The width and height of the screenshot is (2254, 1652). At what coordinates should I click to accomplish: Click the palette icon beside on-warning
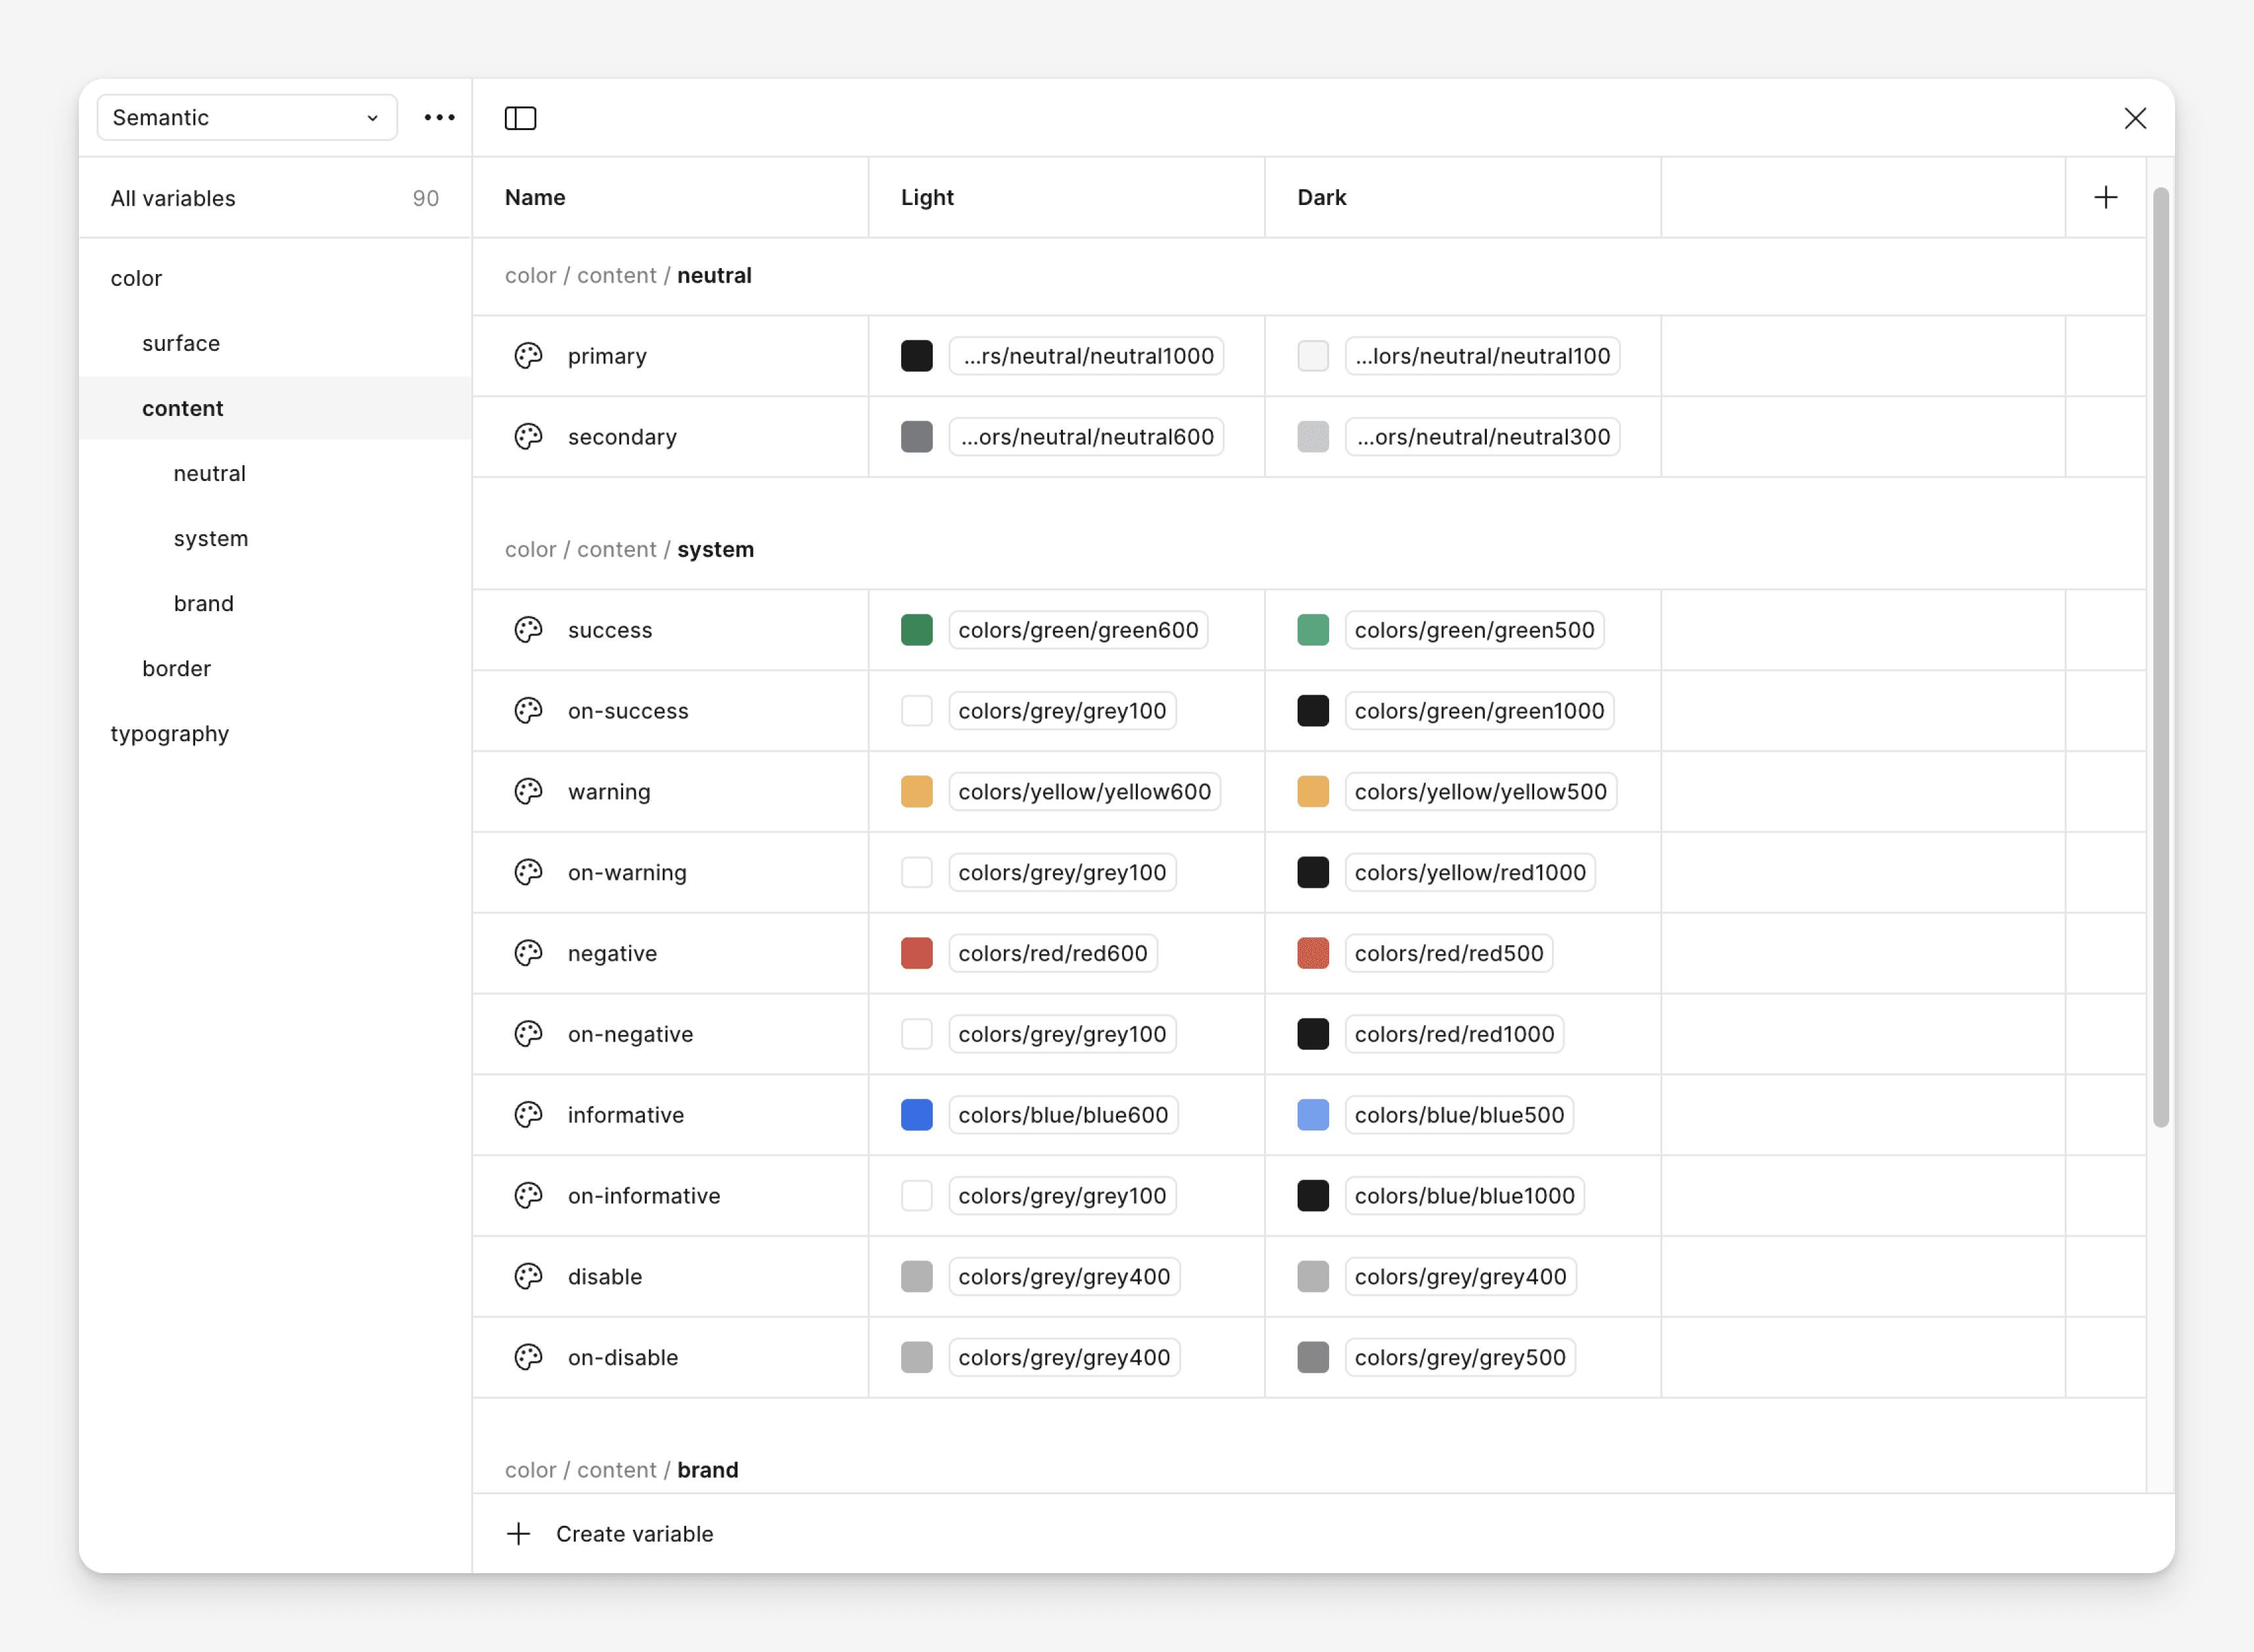[x=528, y=872]
